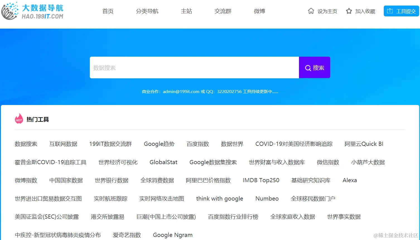Screen dimensions: 420x240
Task: Click the home icon beside 设为主页
Action: click(311, 11)
